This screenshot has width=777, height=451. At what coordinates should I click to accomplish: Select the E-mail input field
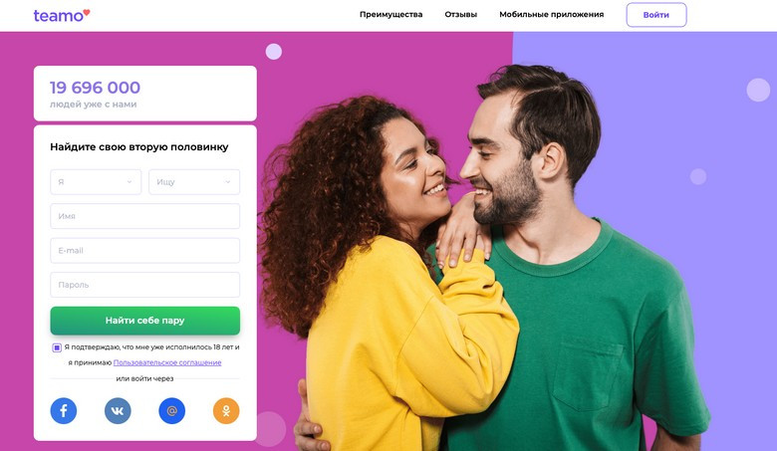pyautogui.click(x=145, y=251)
